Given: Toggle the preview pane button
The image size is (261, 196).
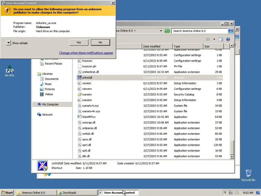Looking at the screenshot, I should point(221,39).
